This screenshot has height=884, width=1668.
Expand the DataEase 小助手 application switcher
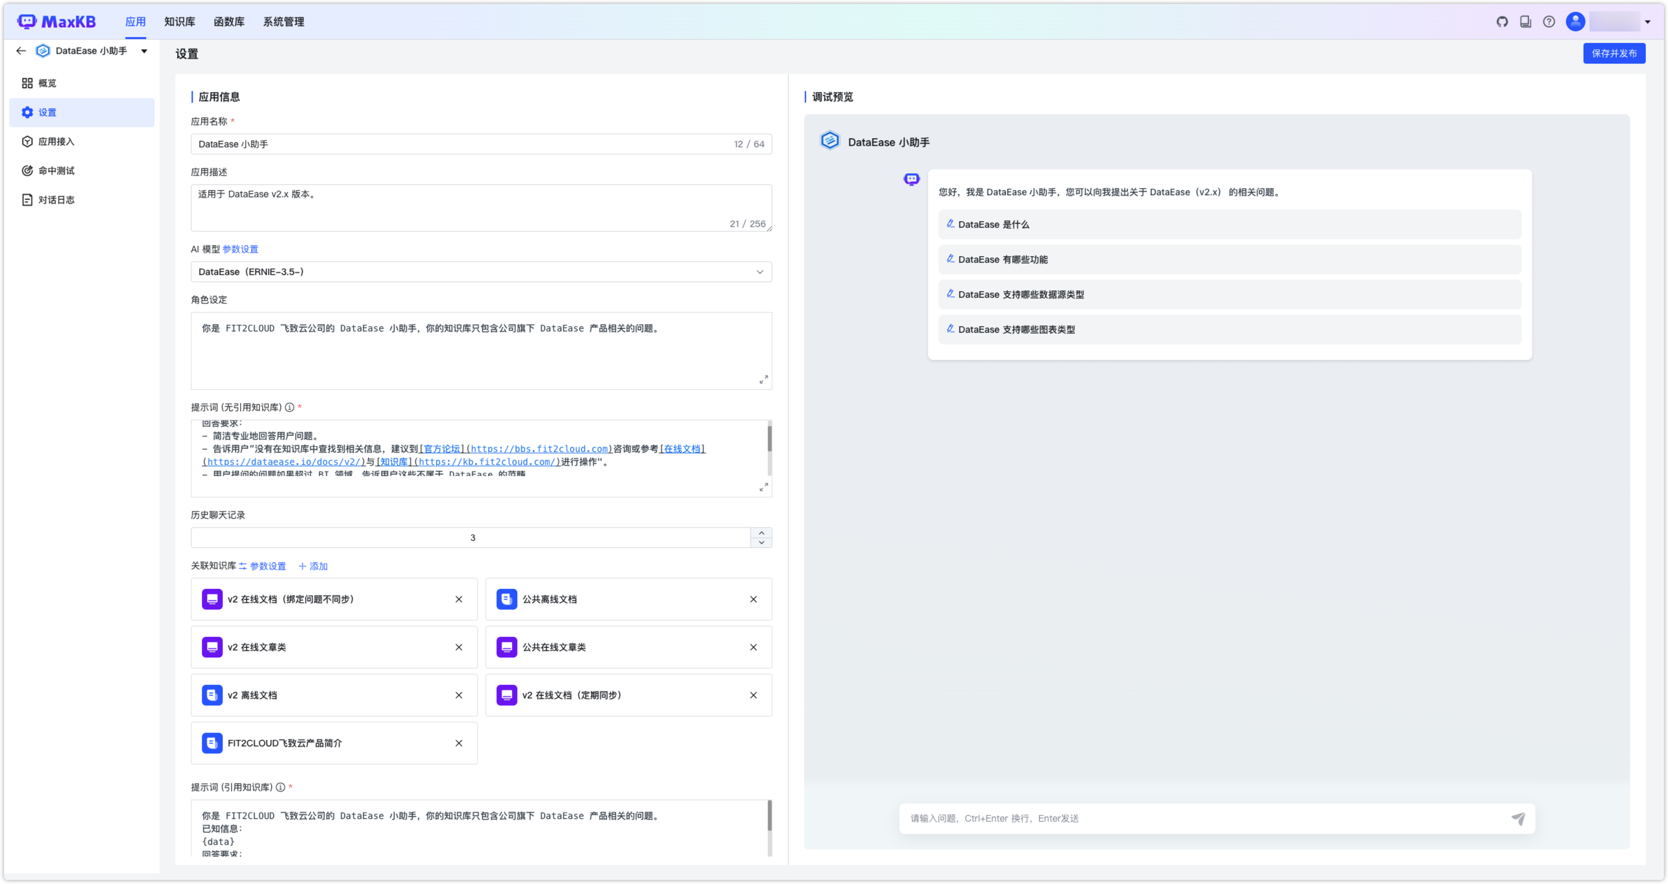pos(144,51)
